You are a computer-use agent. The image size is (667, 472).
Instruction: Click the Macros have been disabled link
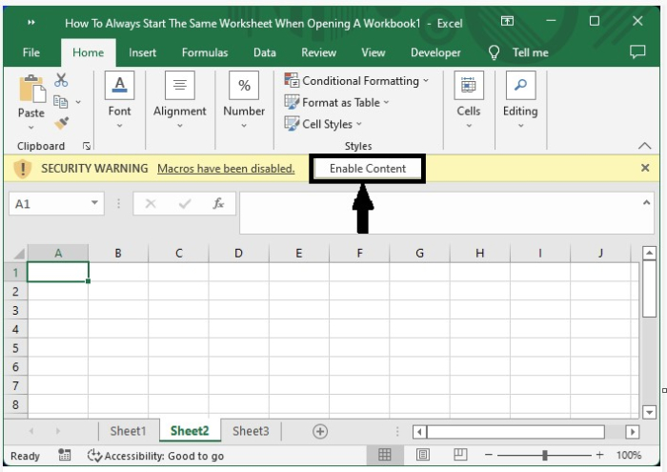(x=226, y=169)
